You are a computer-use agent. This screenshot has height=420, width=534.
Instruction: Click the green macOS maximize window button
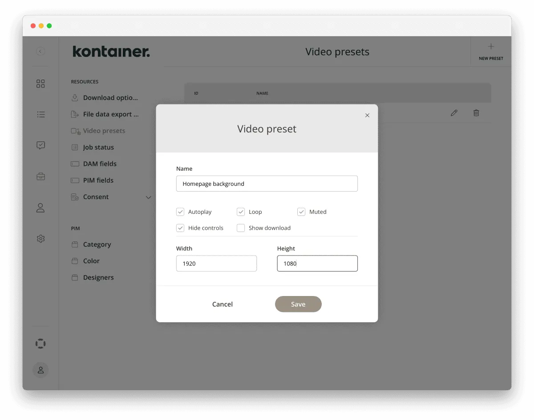(x=49, y=26)
